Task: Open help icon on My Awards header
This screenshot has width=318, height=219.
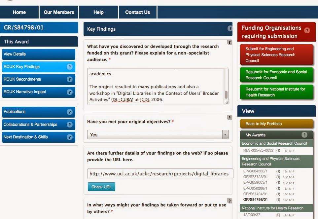Action: [x=304, y=135]
